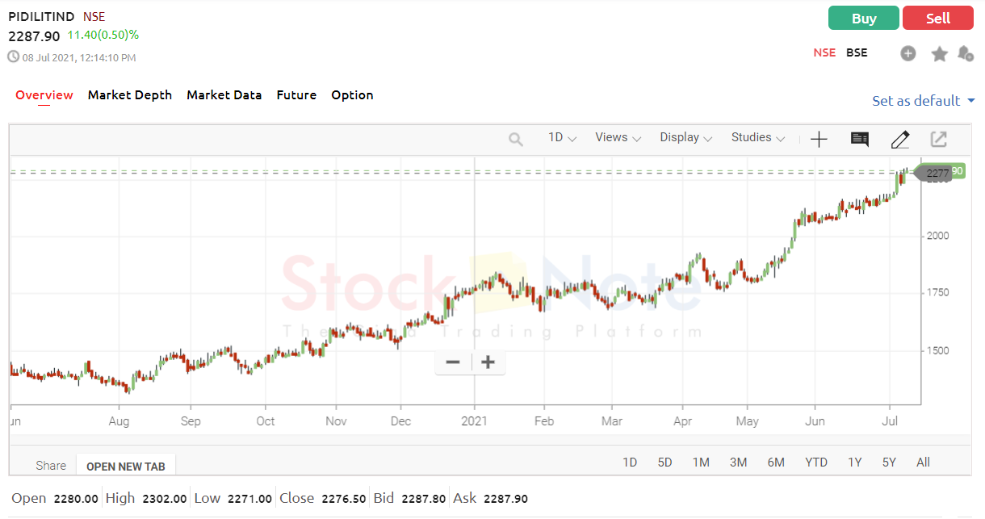985x519 pixels.
Task: Mark PIDILITIND as favorite with star
Action: (x=939, y=53)
